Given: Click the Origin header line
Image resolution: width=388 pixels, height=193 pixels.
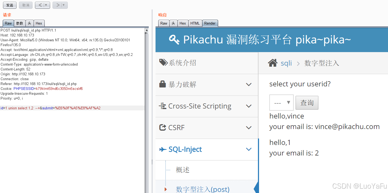Looking at the screenshot, I should click(x=23, y=74).
